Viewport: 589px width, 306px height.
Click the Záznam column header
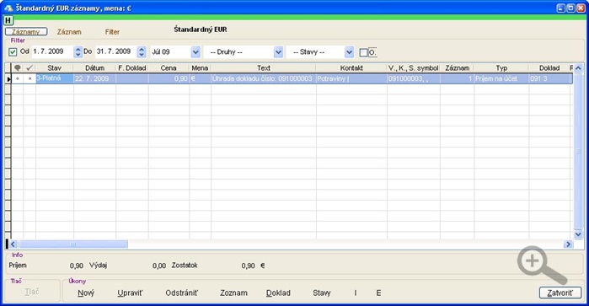click(458, 68)
